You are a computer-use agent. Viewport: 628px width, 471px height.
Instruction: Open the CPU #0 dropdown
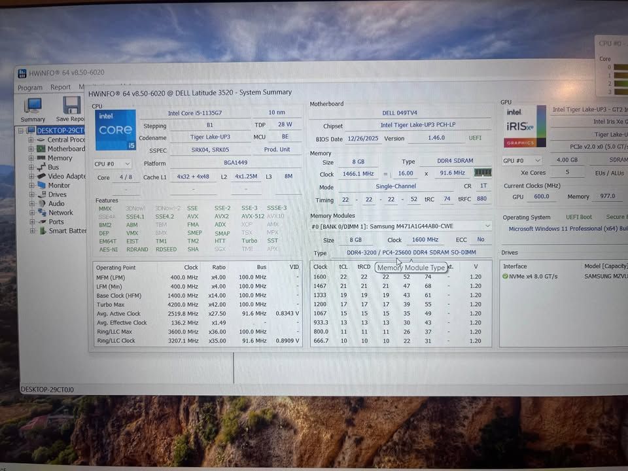click(112, 164)
